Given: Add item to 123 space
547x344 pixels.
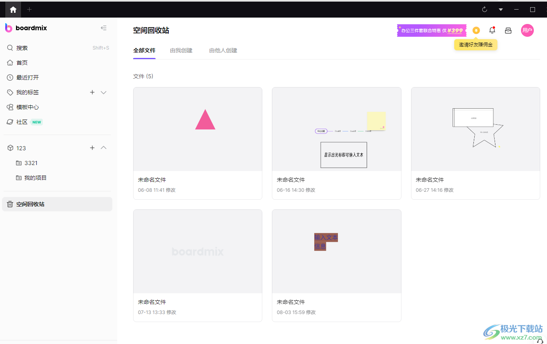Looking at the screenshot, I should coord(92,148).
